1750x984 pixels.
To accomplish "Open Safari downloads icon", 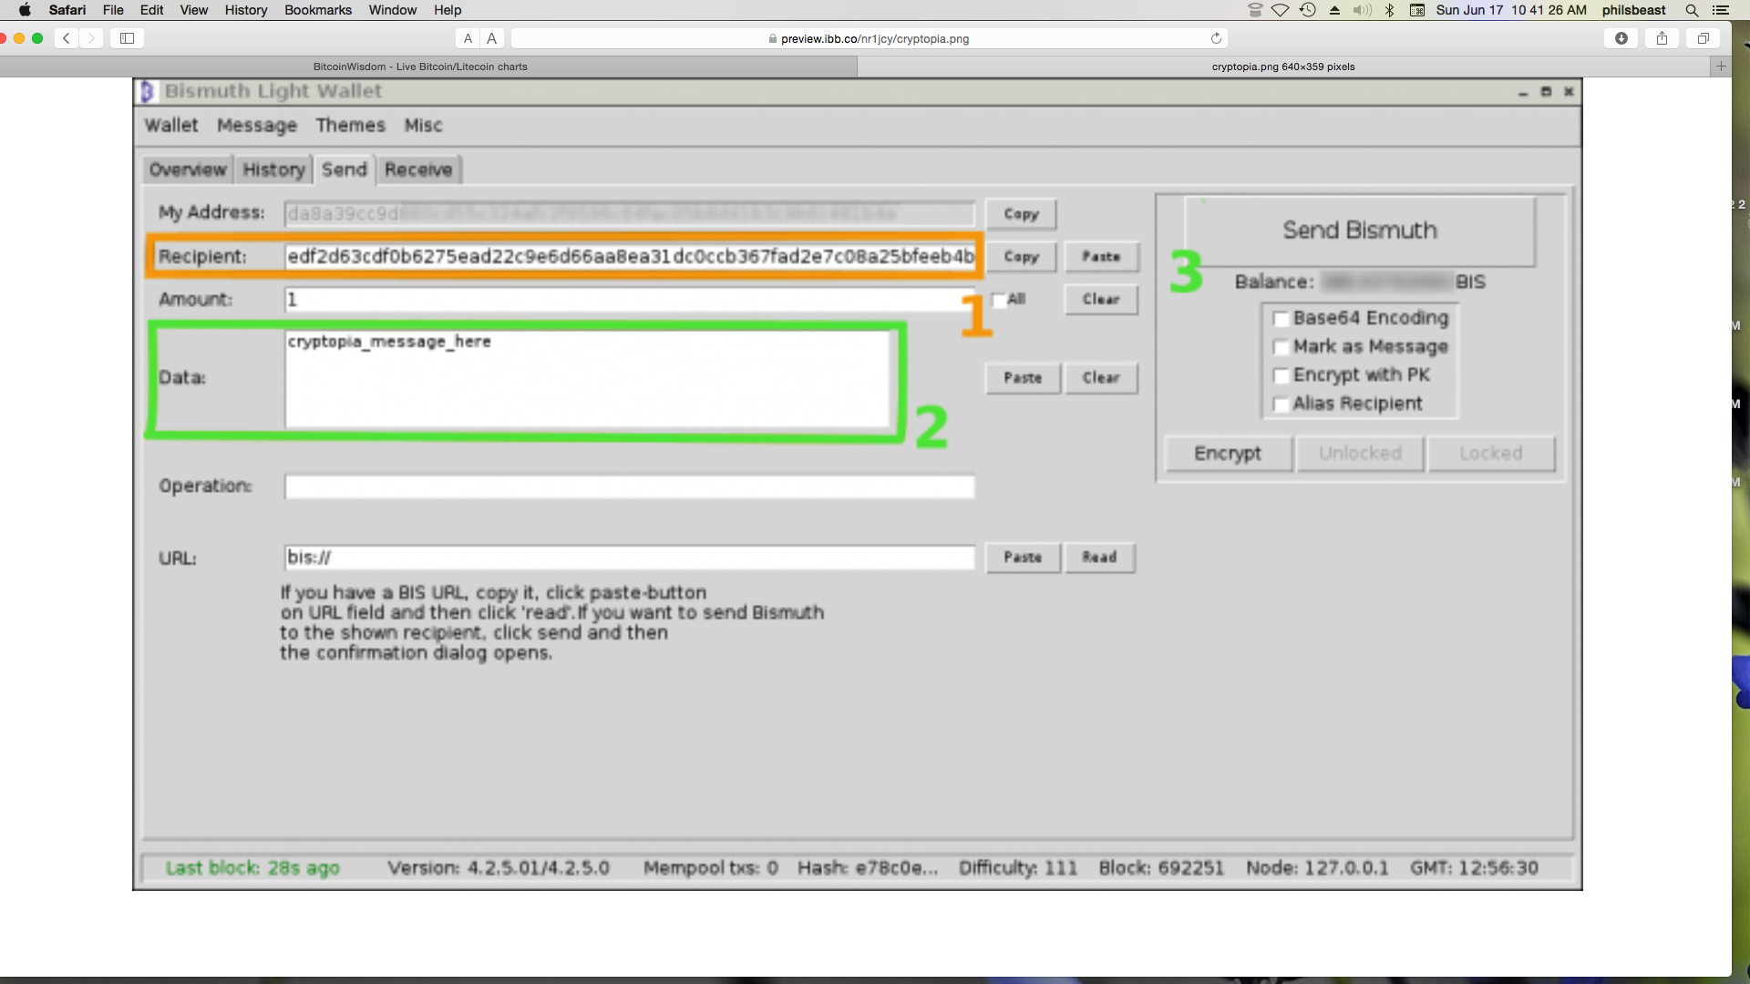I will [x=1621, y=38].
